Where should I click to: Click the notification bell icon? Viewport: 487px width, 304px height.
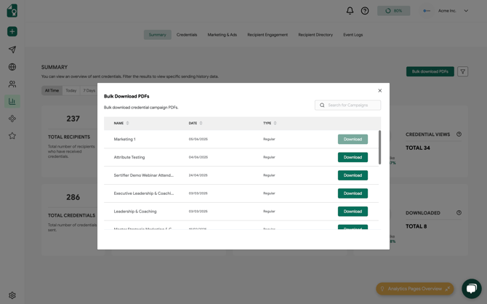tap(350, 11)
